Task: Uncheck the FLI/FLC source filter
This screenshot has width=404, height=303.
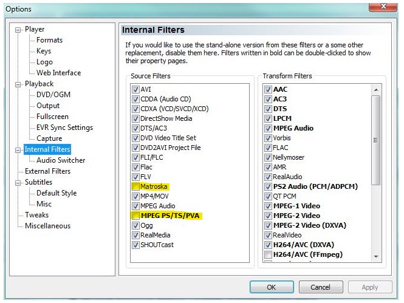Action: (x=135, y=157)
